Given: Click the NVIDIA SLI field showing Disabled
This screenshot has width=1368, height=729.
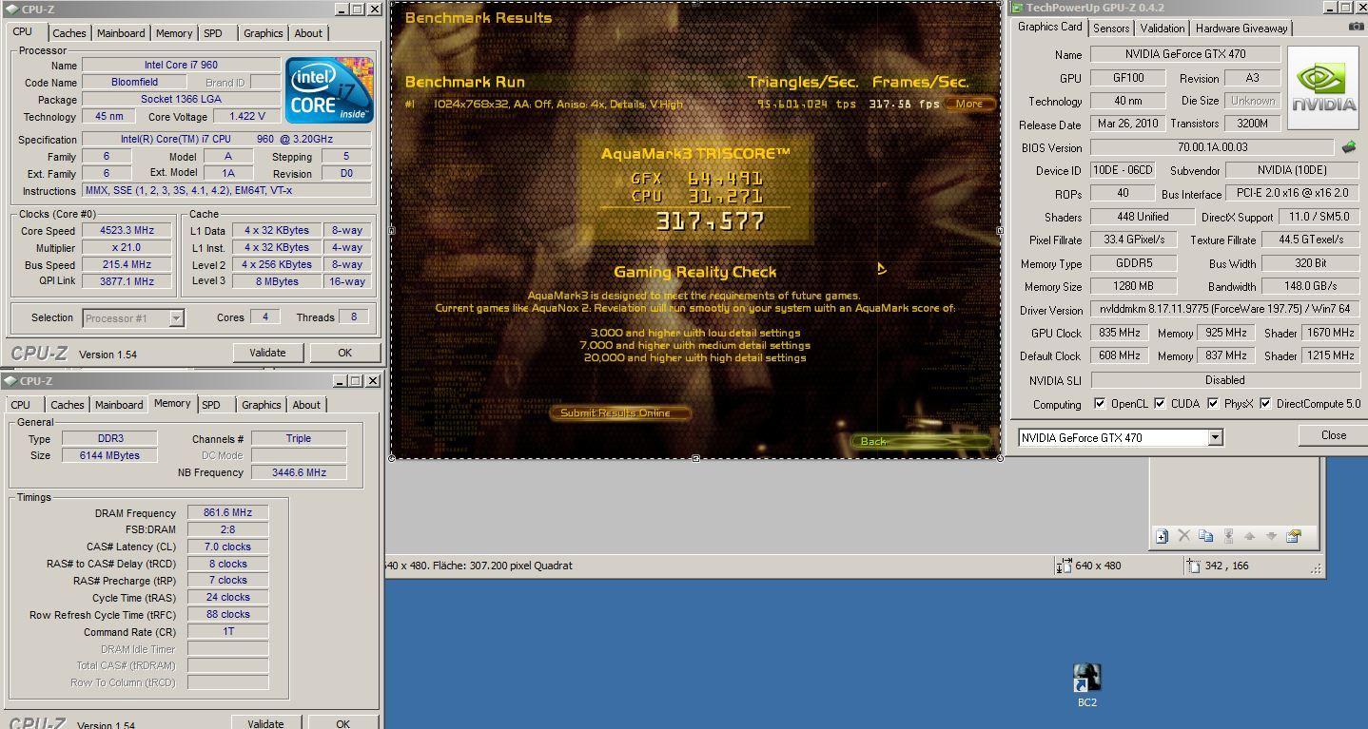Looking at the screenshot, I should pos(1225,380).
